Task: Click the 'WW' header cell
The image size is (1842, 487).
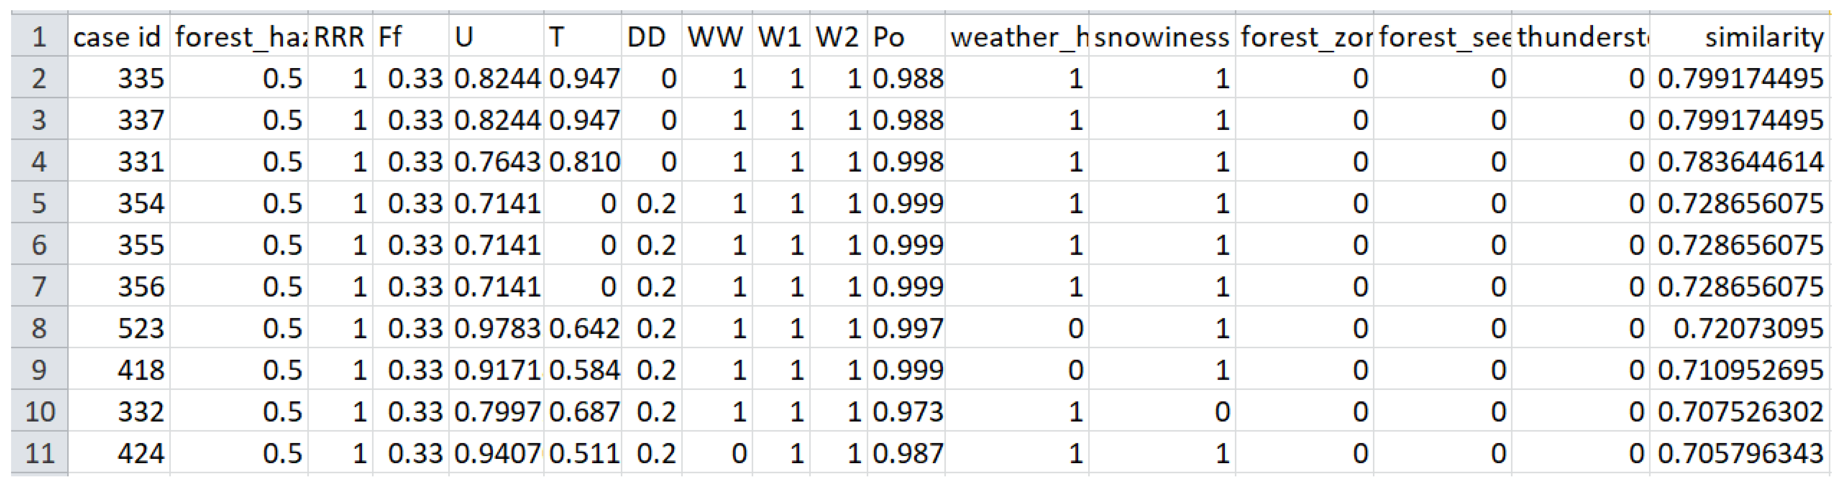Action: tap(715, 37)
